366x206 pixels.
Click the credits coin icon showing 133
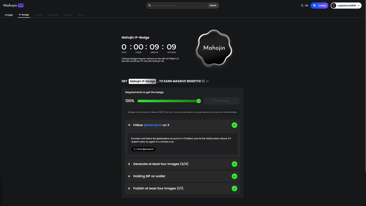(x=302, y=5)
